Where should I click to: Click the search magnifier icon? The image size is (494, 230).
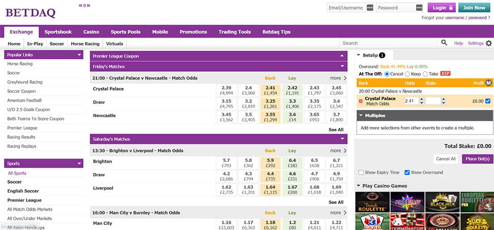click(x=444, y=43)
